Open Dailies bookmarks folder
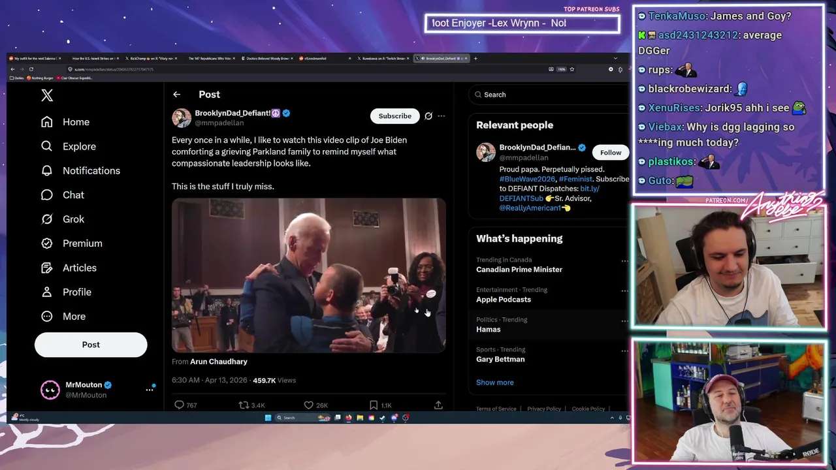Image resolution: width=836 pixels, height=470 pixels. click(x=17, y=78)
